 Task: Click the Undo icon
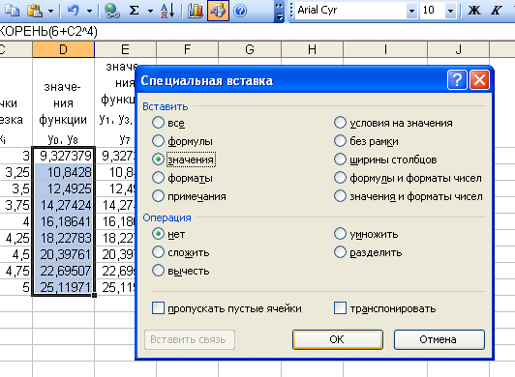(x=74, y=11)
